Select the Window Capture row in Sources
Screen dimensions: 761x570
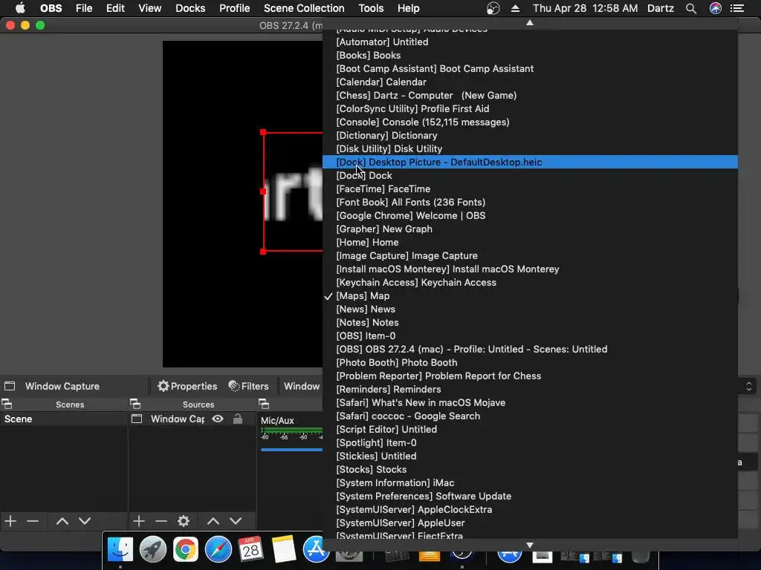[x=192, y=419]
